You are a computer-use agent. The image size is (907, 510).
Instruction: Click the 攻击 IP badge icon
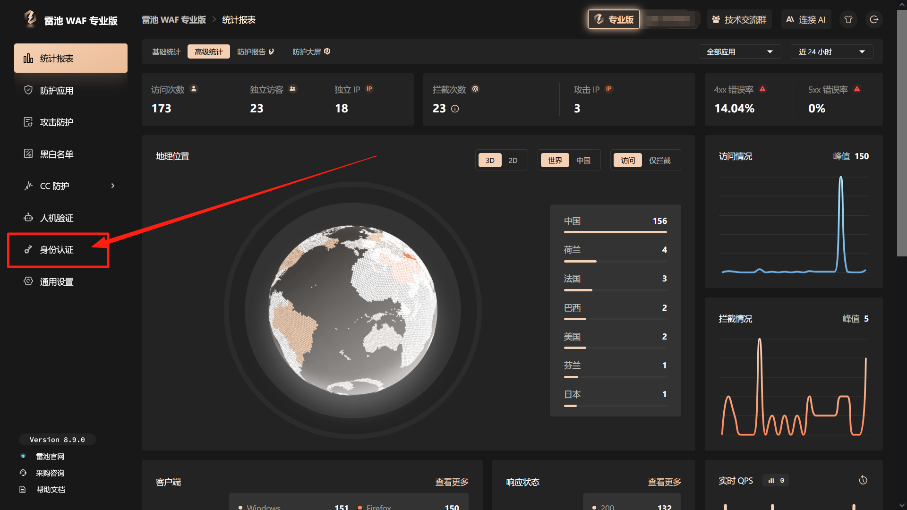pos(609,89)
